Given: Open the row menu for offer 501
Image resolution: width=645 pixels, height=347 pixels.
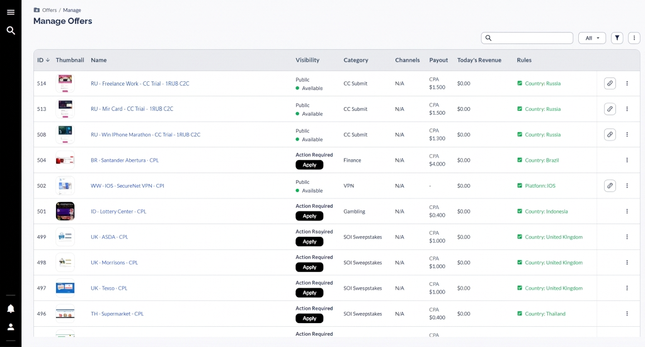Looking at the screenshot, I should tap(627, 212).
